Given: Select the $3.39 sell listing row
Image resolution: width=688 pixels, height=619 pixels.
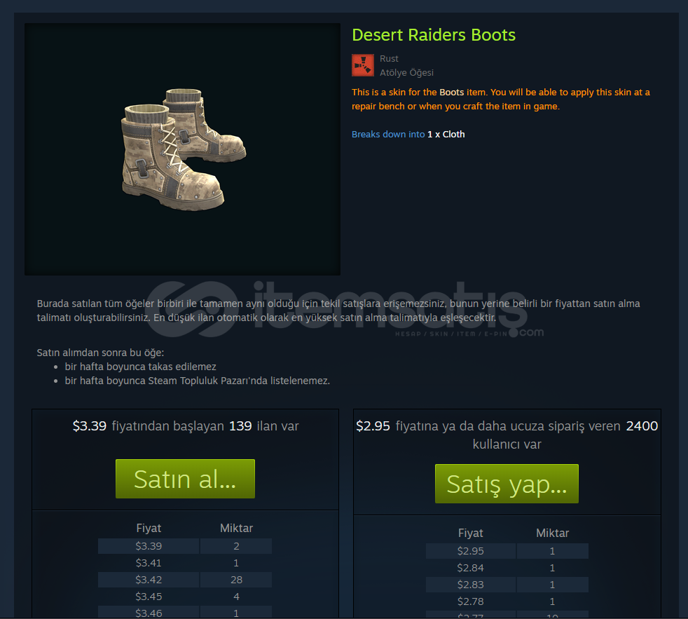Looking at the screenshot, I should pos(185,545).
